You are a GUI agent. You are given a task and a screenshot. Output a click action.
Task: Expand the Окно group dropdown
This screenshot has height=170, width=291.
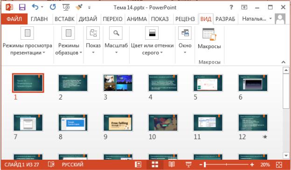coord(185,41)
